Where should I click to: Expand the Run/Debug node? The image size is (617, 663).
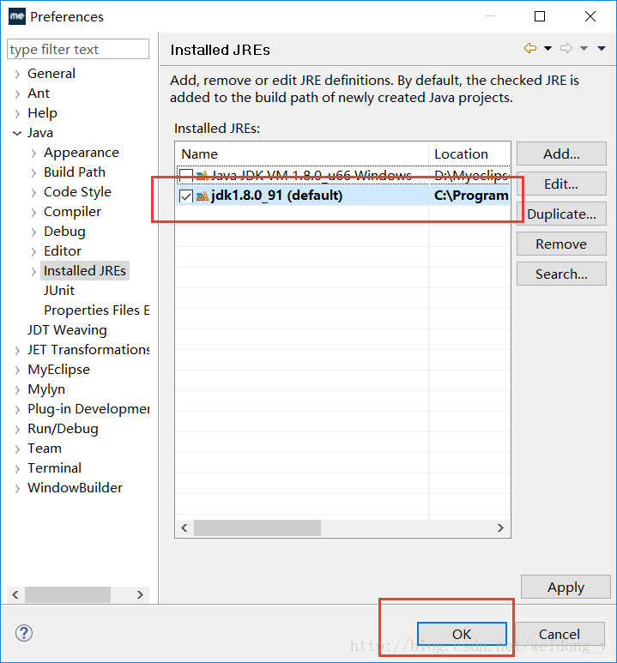point(17,430)
